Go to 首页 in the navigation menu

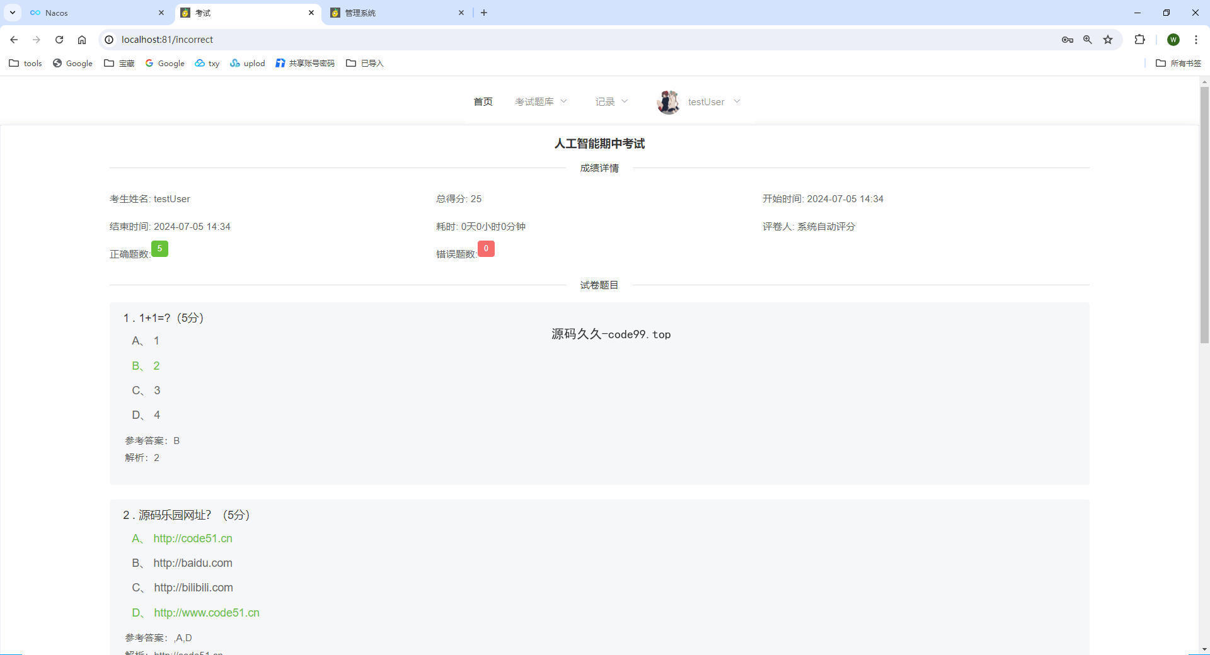pos(483,101)
